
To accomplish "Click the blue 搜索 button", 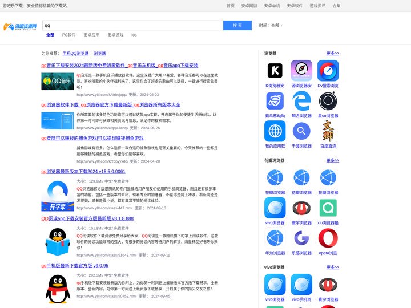I will [x=237, y=26].
